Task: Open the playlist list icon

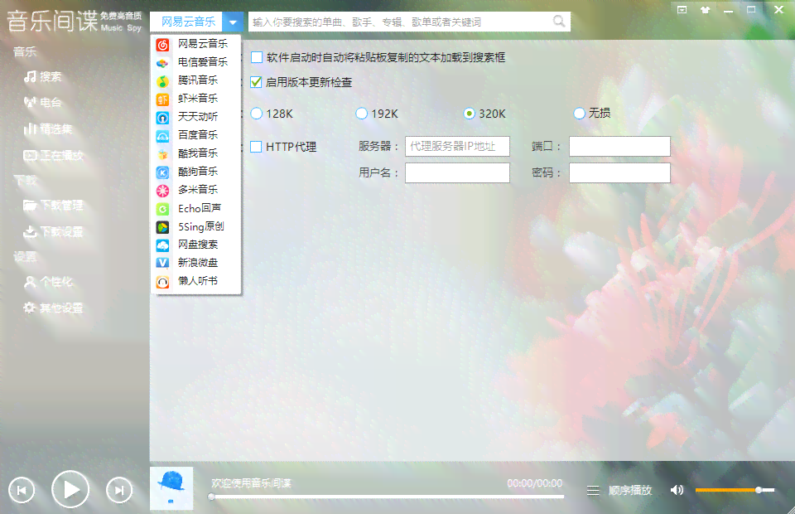Action: coord(593,491)
